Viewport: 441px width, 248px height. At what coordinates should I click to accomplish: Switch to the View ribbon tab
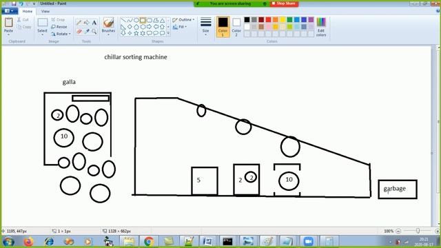[x=45, y=11]
